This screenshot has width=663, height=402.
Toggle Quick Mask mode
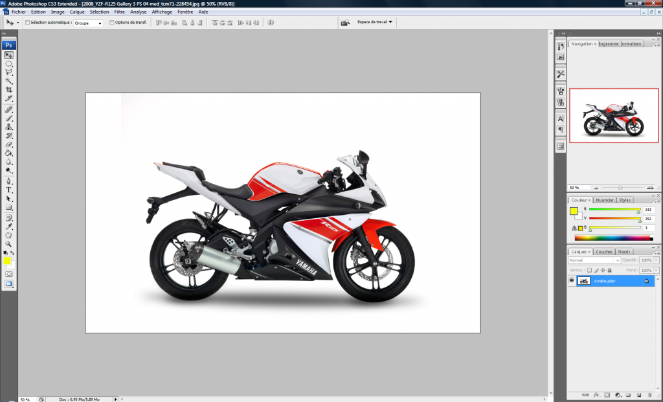[8, 274]
